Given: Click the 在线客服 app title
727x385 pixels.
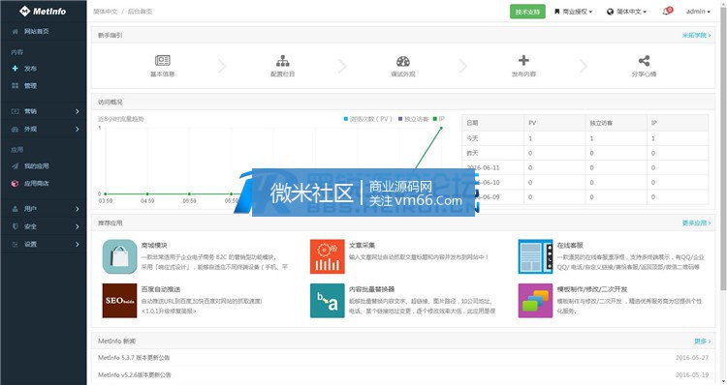Looking at the screenshot, I should [570, 246].
